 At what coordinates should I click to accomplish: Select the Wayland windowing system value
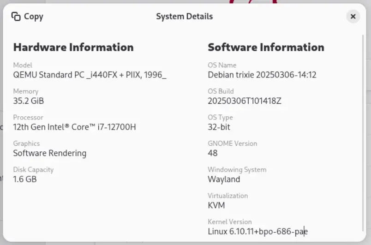pyautogui.click(x=224, y=179)
